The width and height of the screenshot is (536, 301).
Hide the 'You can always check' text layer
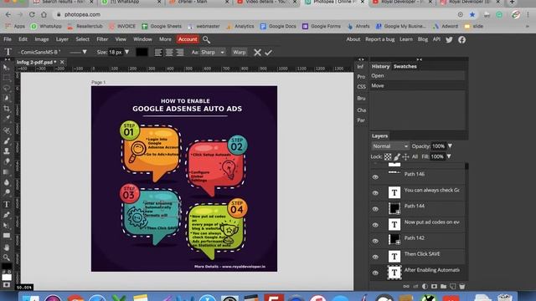click(375, 193)
